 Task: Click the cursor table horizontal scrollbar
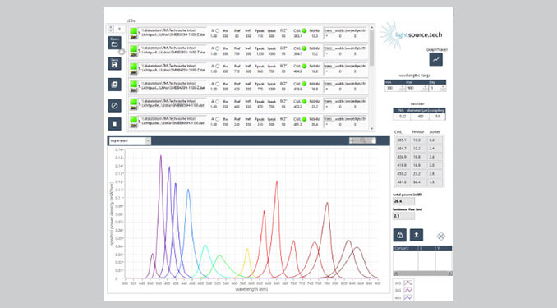point(423,274)
